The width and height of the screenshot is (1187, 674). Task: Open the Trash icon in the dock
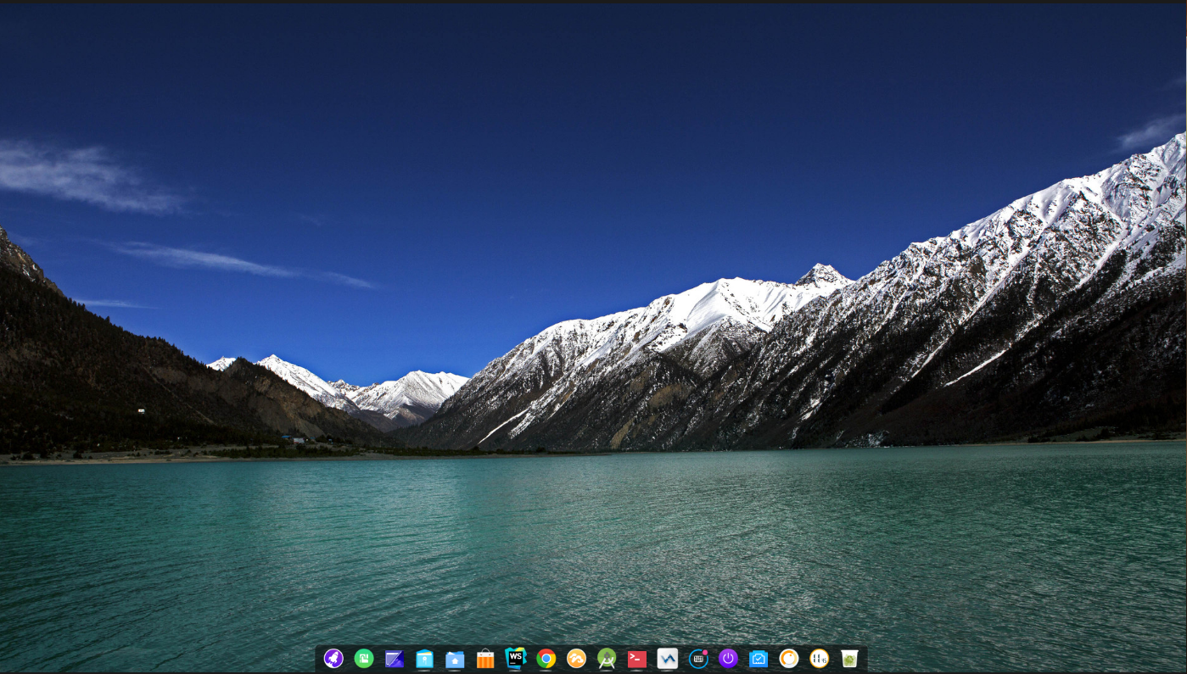click(849, 659)
